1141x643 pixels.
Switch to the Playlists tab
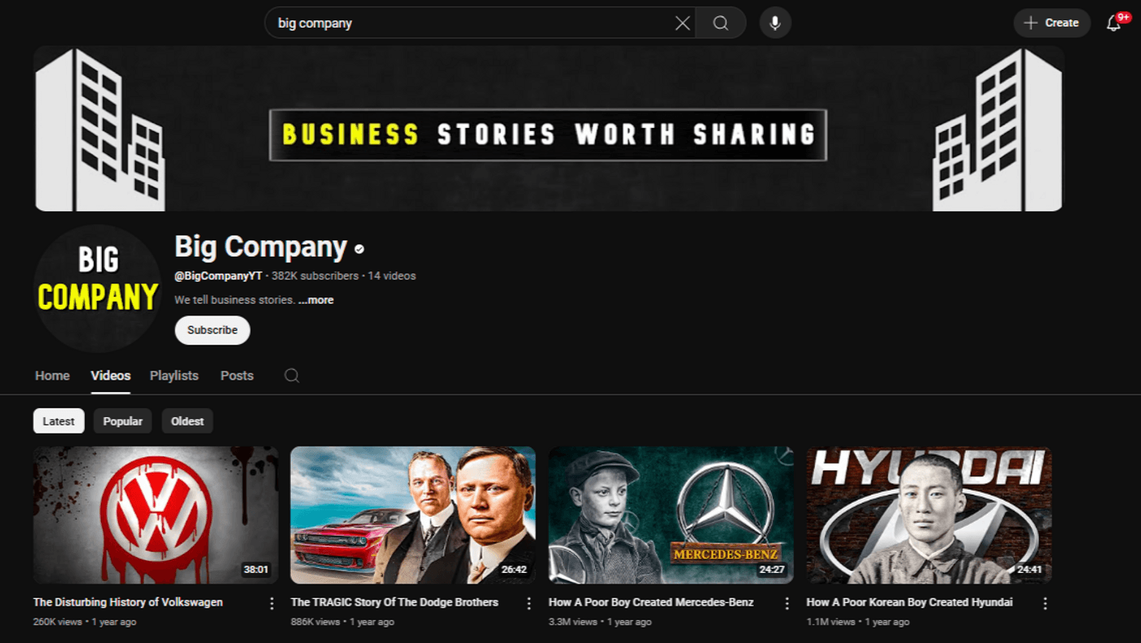174,376
